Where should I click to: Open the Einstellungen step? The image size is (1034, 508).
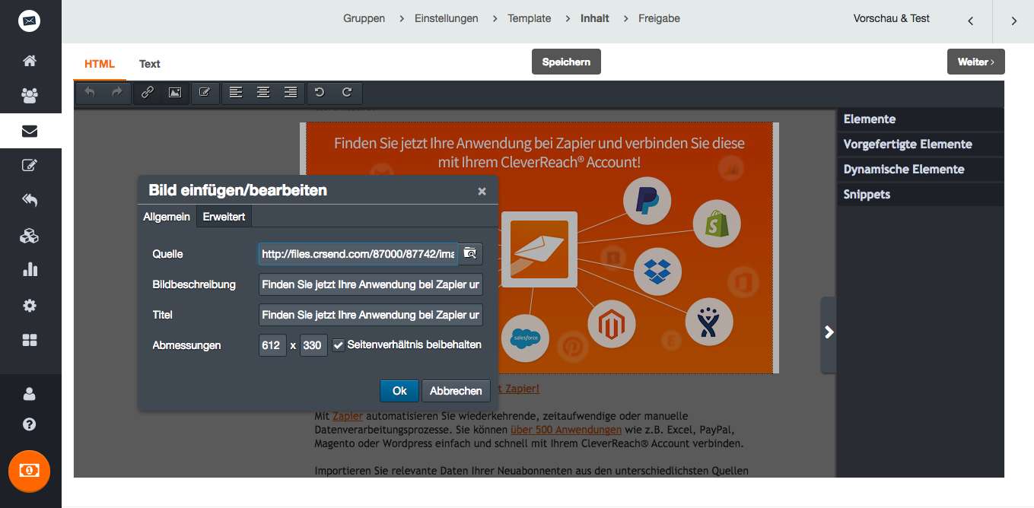point(447,18)
